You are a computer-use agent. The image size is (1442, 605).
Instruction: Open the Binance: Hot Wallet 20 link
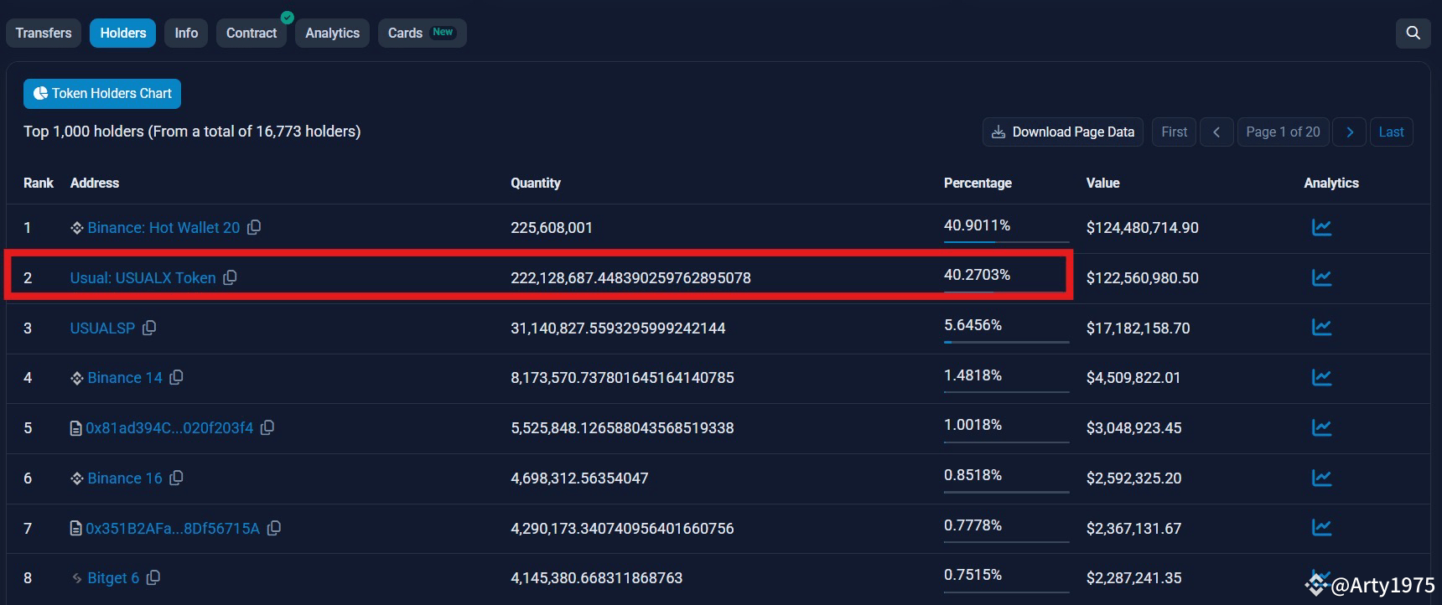tap(163, 227)
